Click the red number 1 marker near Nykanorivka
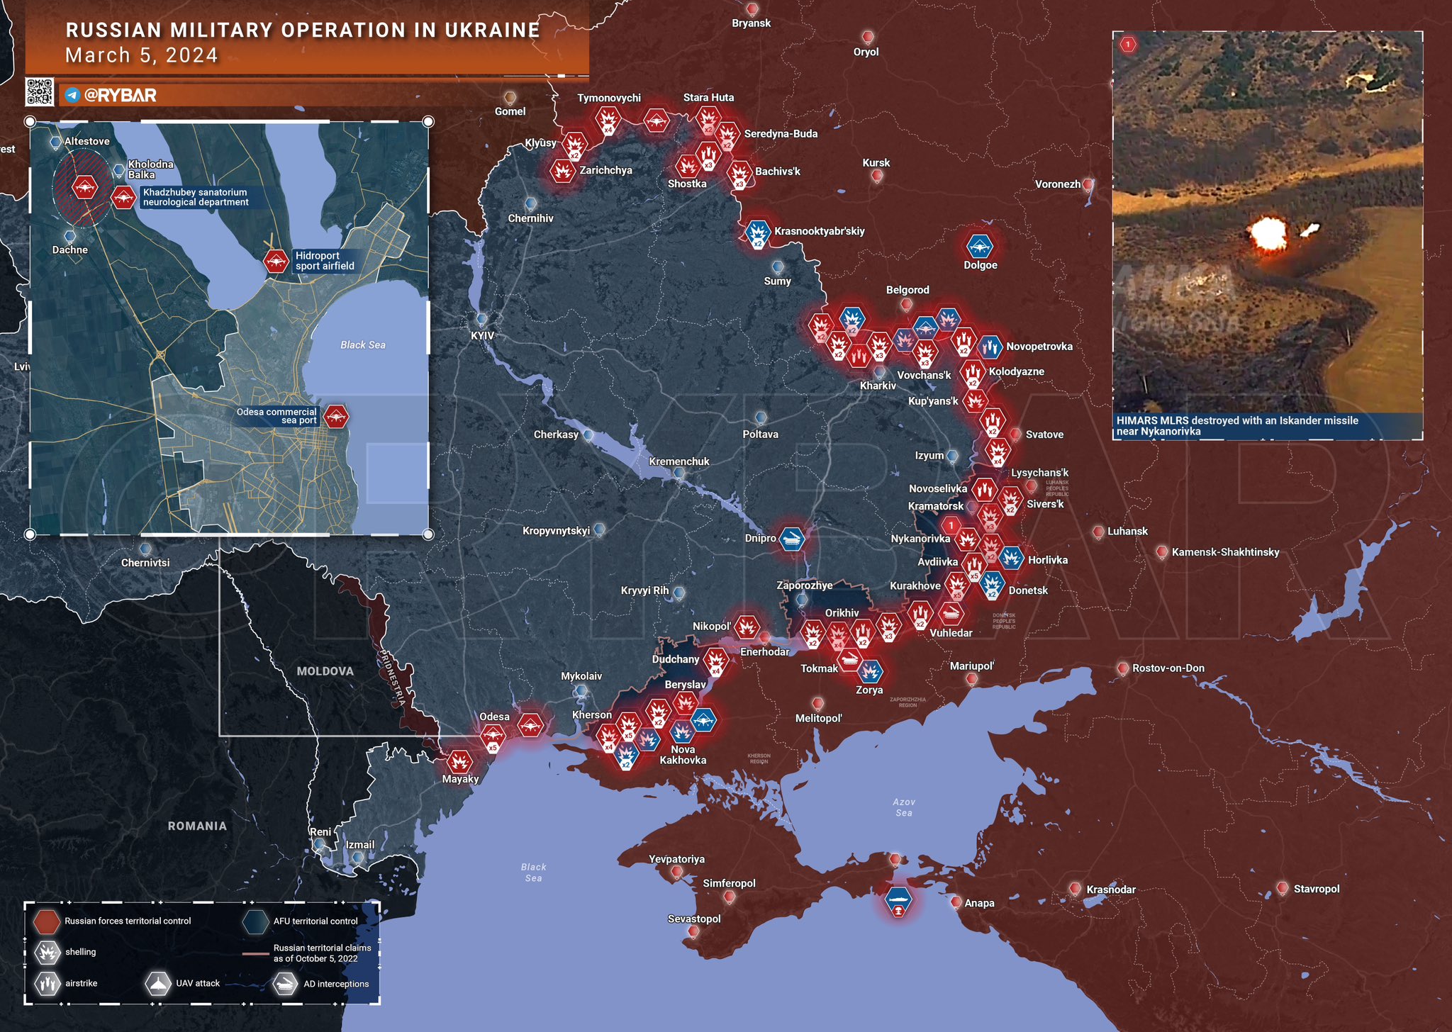The width and height of the screenshot is (1452, 1032). coord(951,525)
